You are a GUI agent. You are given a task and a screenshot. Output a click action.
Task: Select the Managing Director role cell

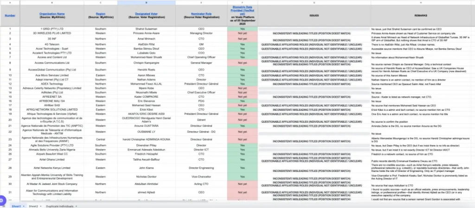(x=201, y=33)
